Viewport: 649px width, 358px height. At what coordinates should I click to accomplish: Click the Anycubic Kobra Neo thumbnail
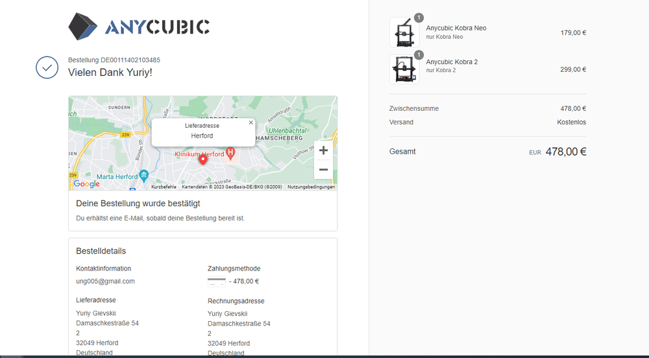pos(404,32)
